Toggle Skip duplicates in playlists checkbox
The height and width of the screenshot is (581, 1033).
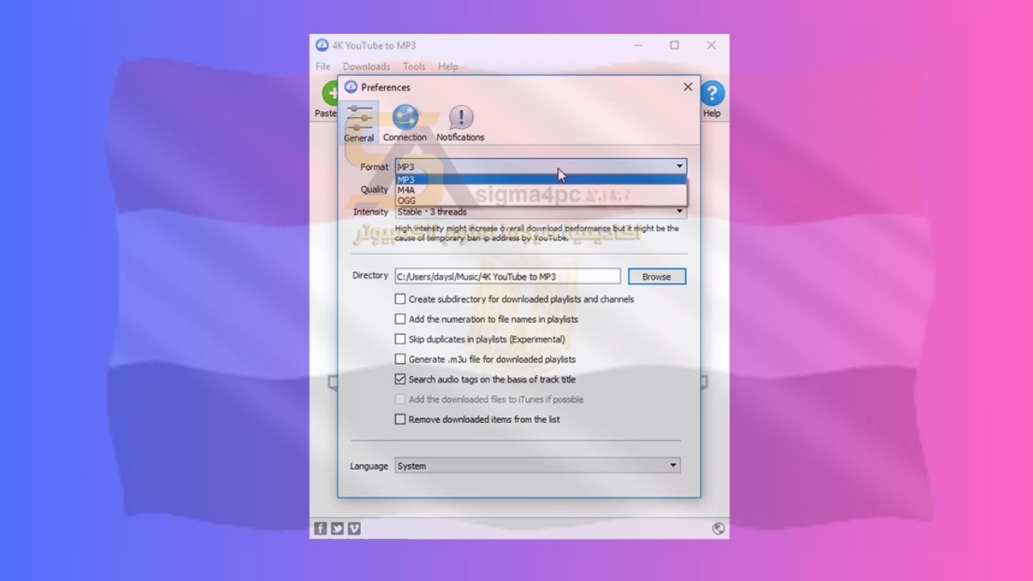(400, 340)
